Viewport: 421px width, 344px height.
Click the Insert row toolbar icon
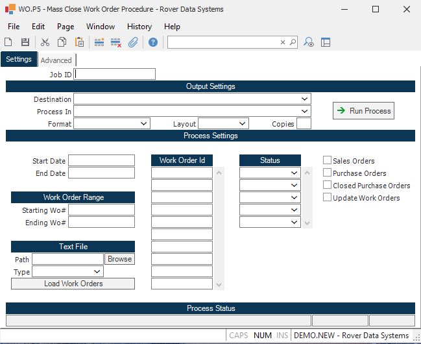point(99,42)
